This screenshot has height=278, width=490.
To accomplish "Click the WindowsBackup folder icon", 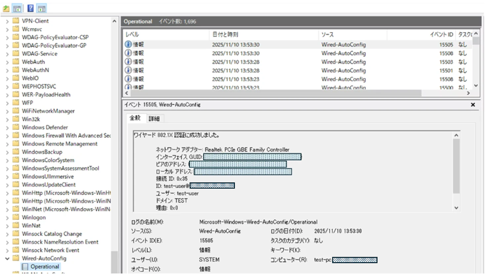I will pos(16,151).
